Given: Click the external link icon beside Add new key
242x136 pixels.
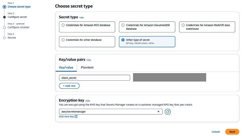Looking at the screenshot, I should 76,116.
